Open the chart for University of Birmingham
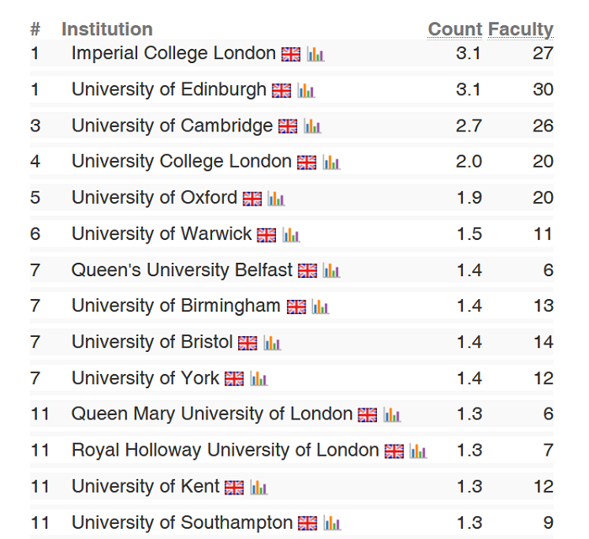Viewport: 589px width, 539px height. click(x=320, y=307)
